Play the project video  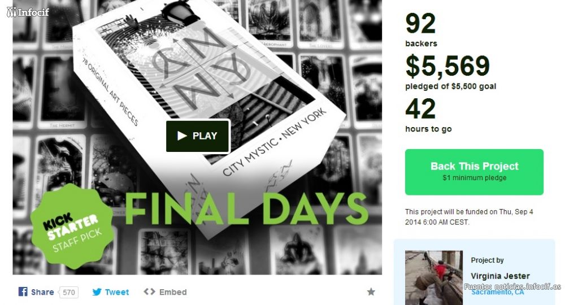pos(198,136)
